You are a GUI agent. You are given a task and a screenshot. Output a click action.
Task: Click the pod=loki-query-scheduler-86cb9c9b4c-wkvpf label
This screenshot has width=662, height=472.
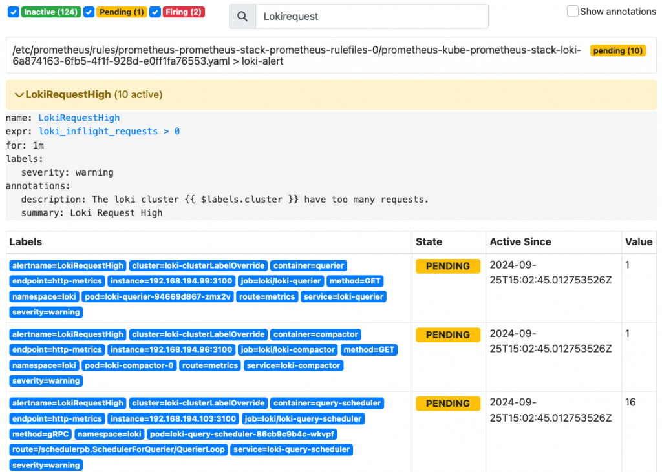[x=242, y=434]
